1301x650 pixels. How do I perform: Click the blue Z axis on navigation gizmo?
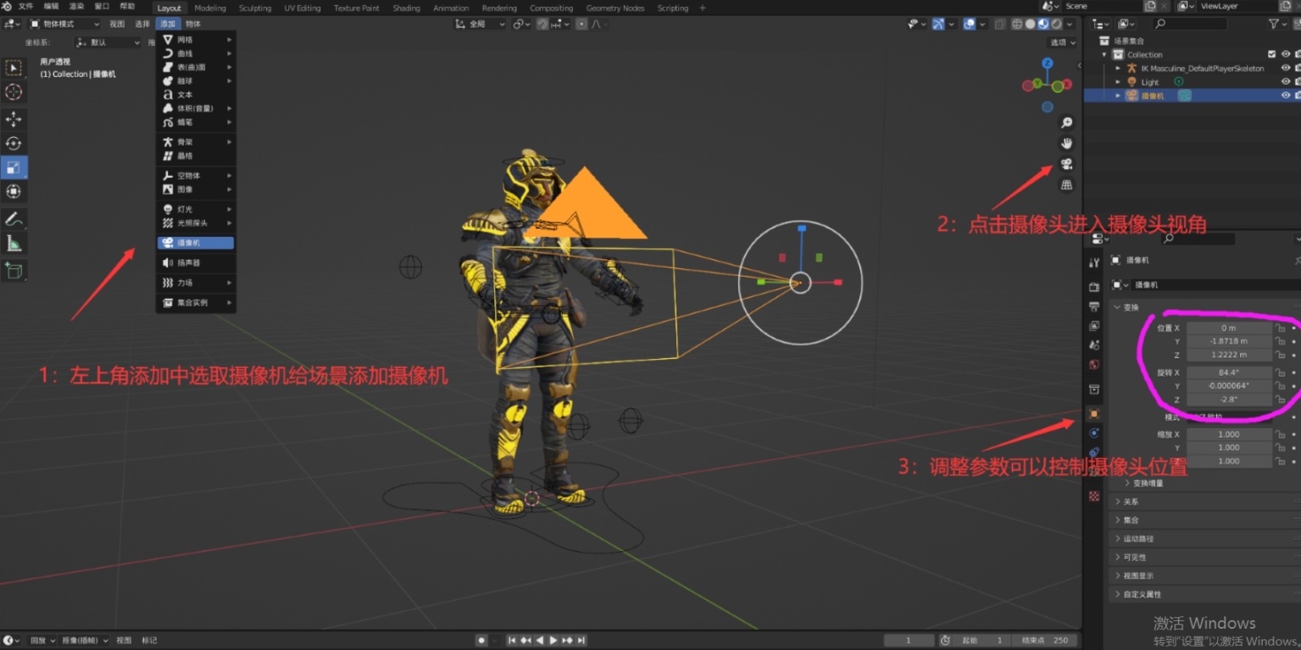1048,63
